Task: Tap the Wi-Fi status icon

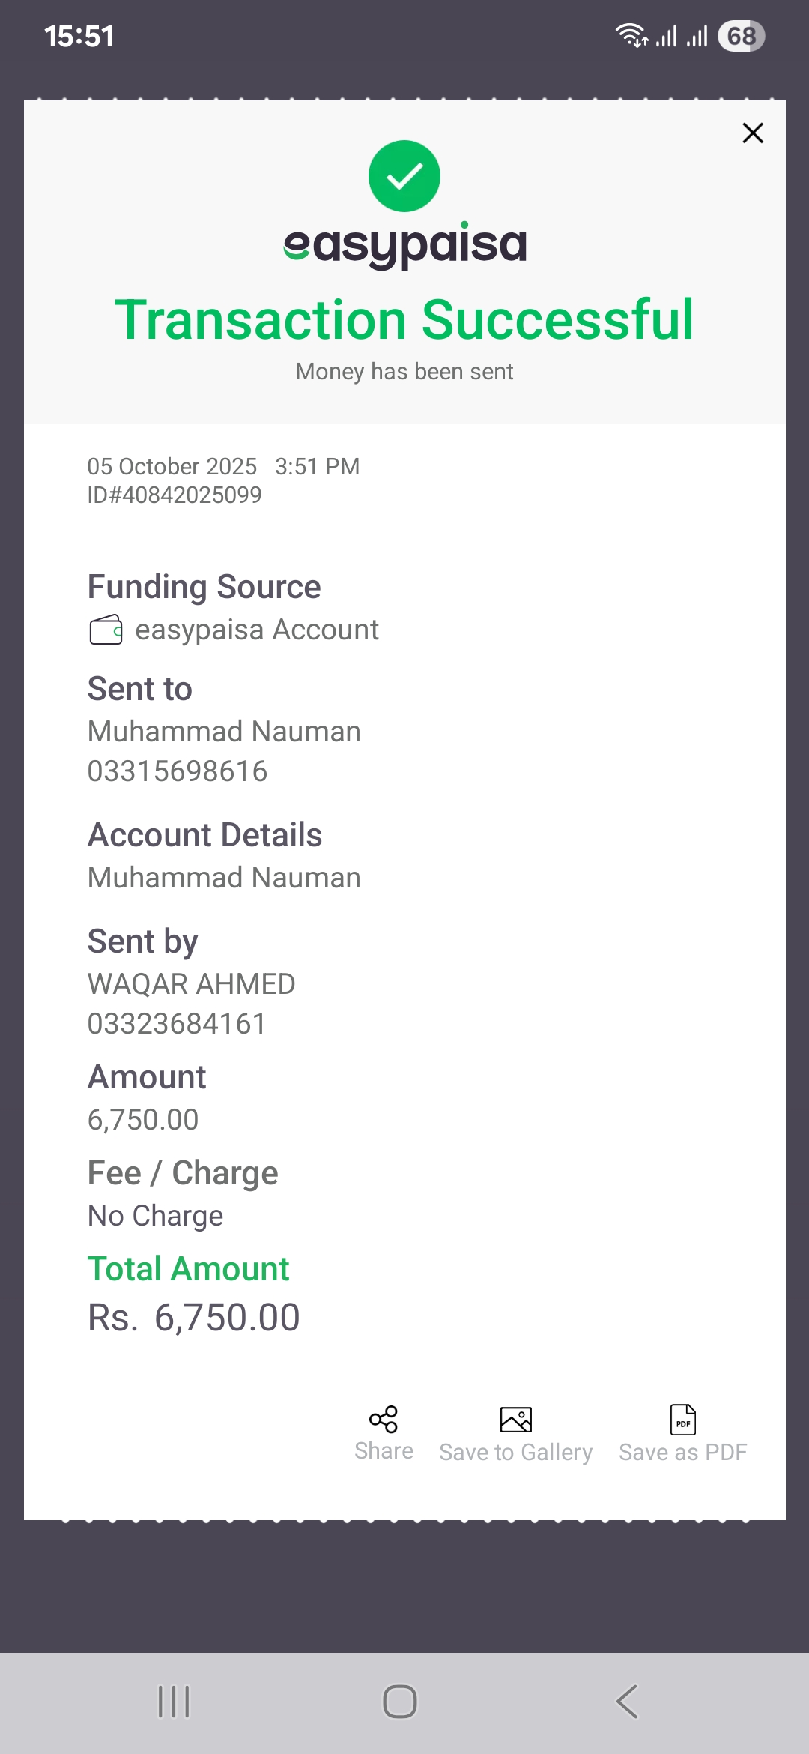Action: point(631,35)
